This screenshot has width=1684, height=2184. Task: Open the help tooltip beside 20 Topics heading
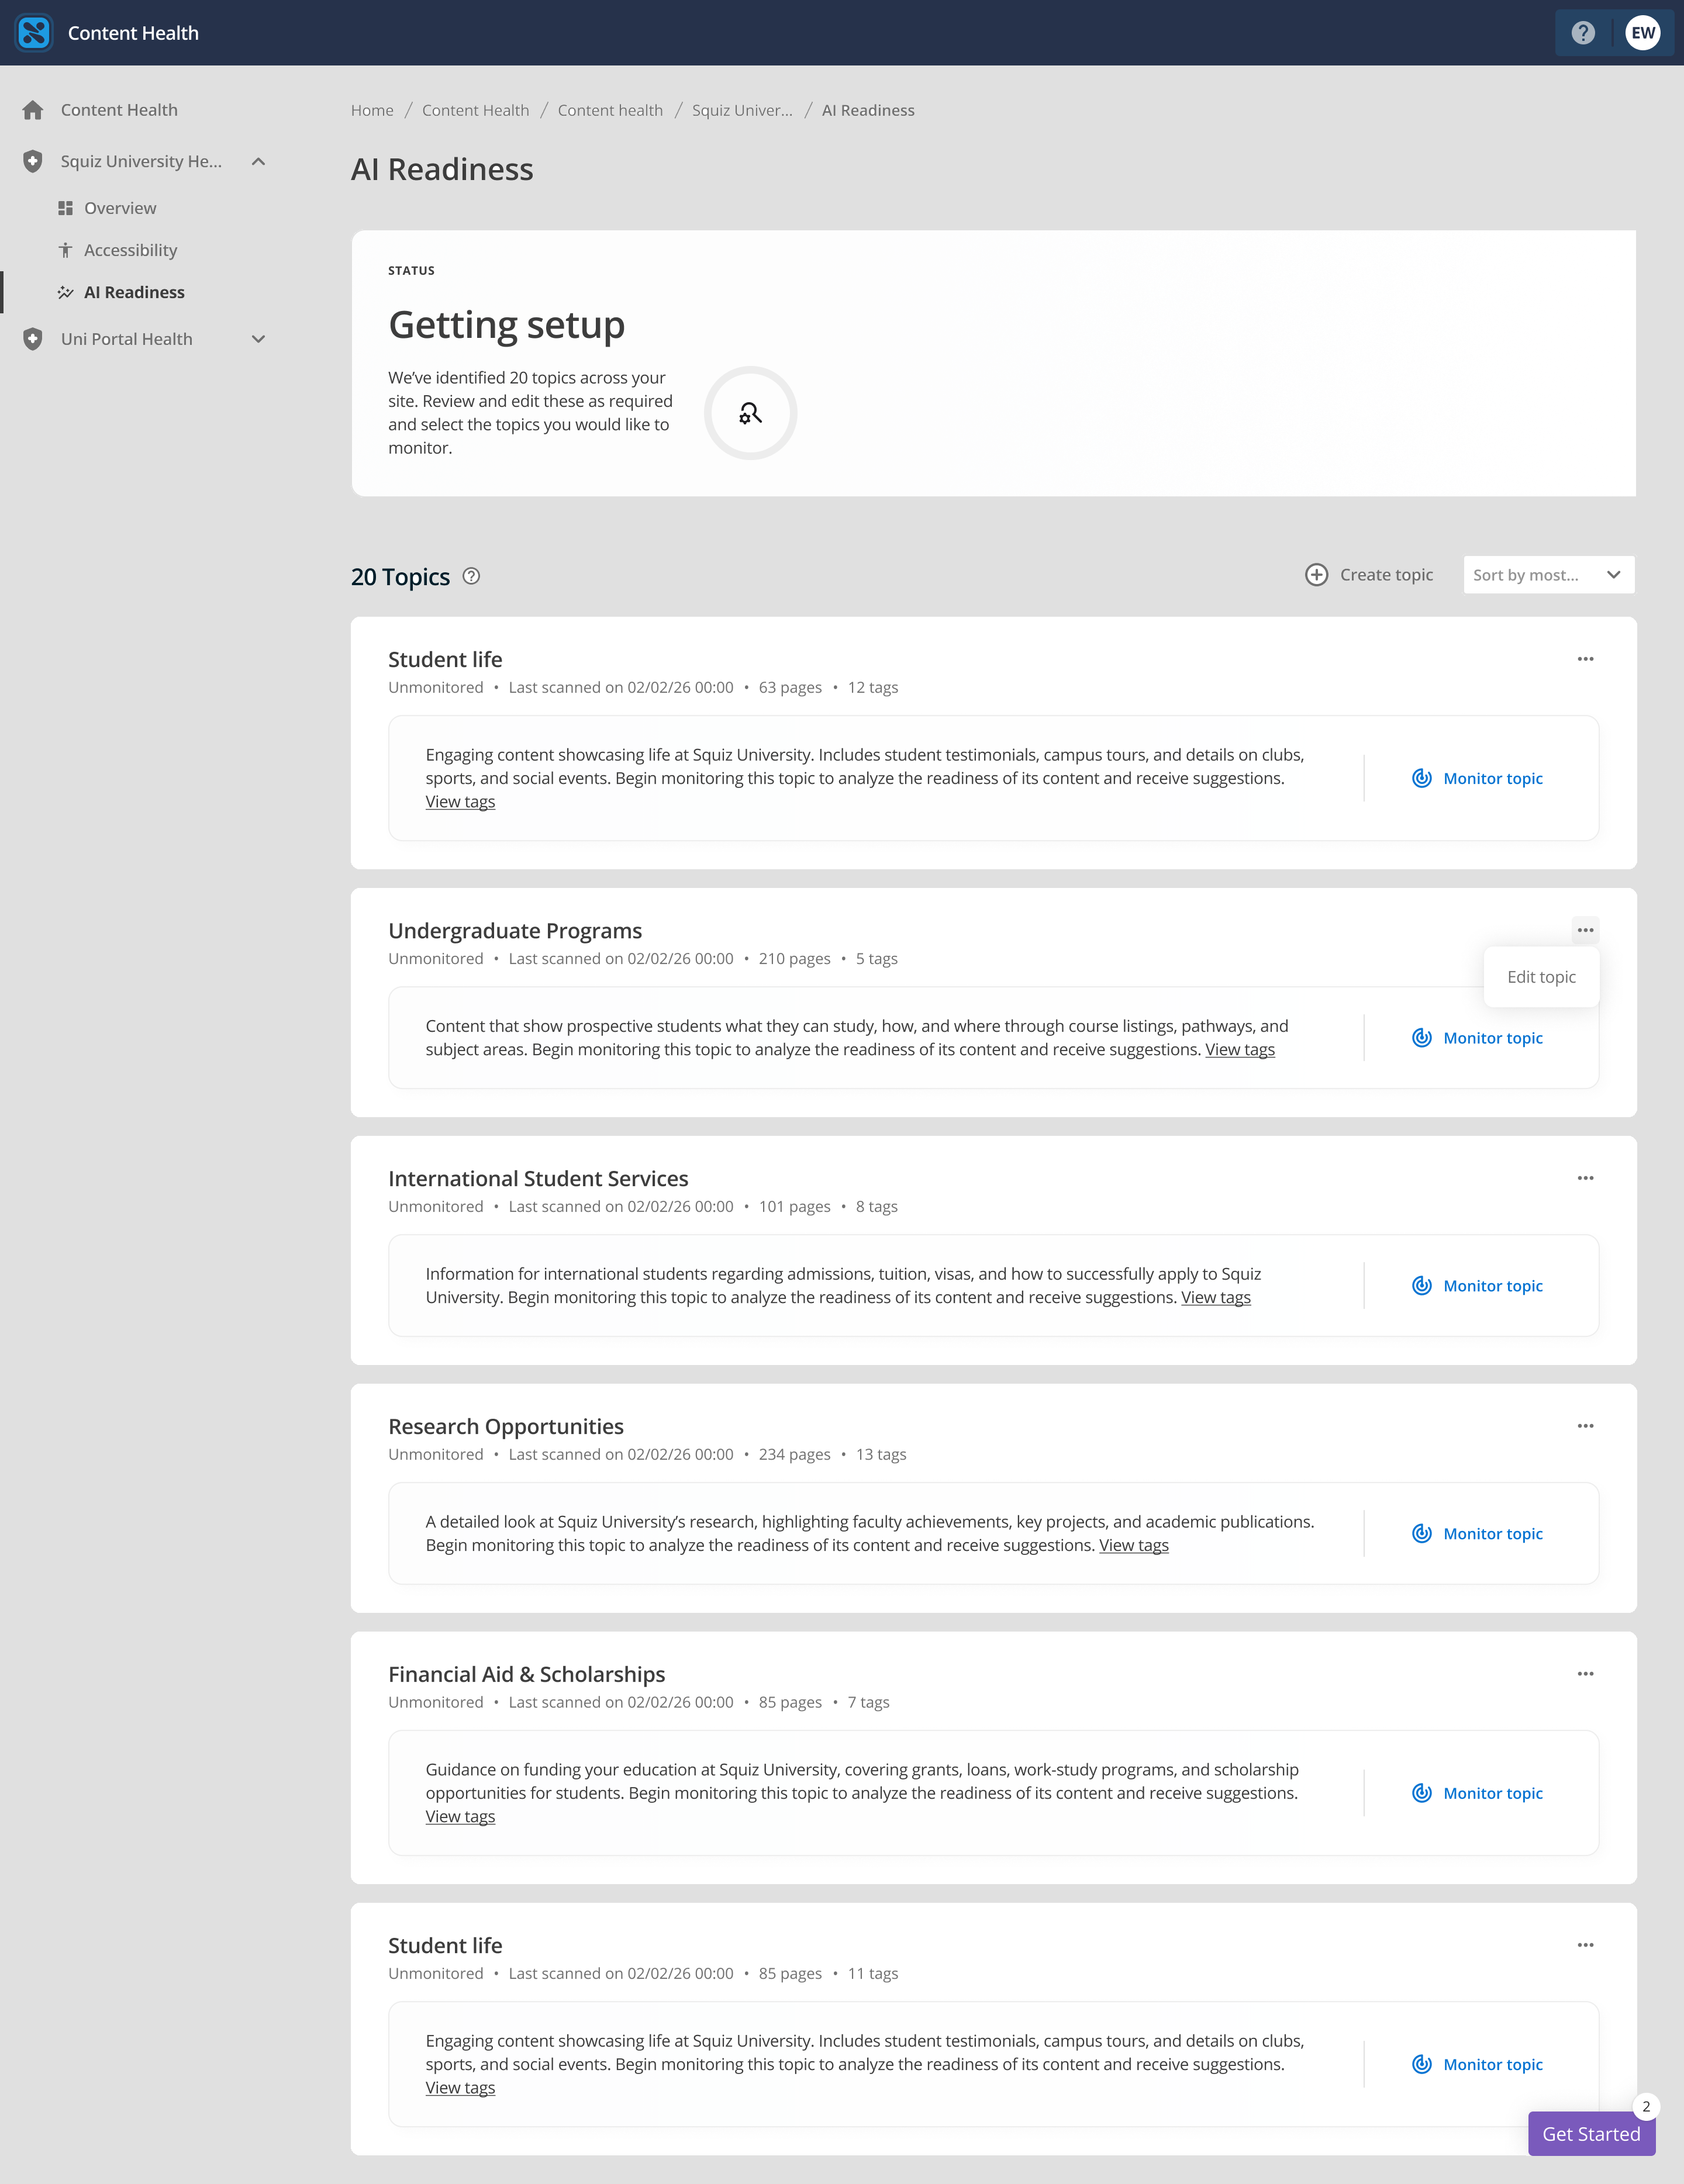[470, 576]
